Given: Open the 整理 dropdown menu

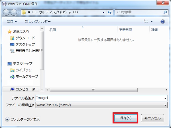Looking at the screenshot, I should click(x=12, y=22).
